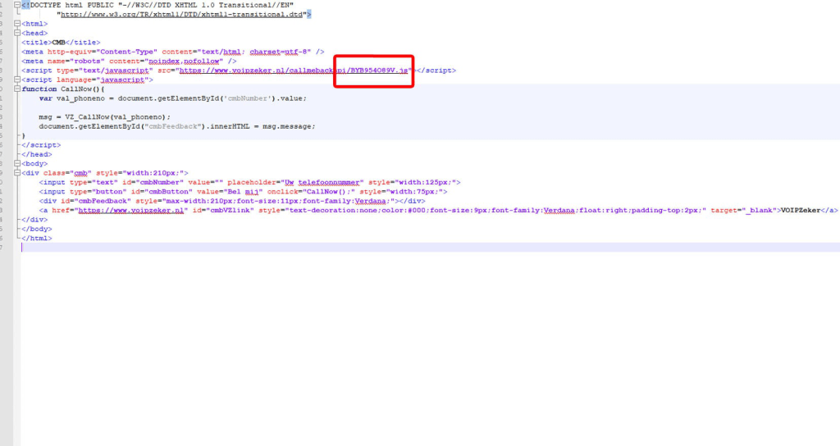Click the "-//W3C//DTD XHTML 1.0 Transitional//EN" string
The width and height of the screenshot is (840, 446).
[206, 5]
